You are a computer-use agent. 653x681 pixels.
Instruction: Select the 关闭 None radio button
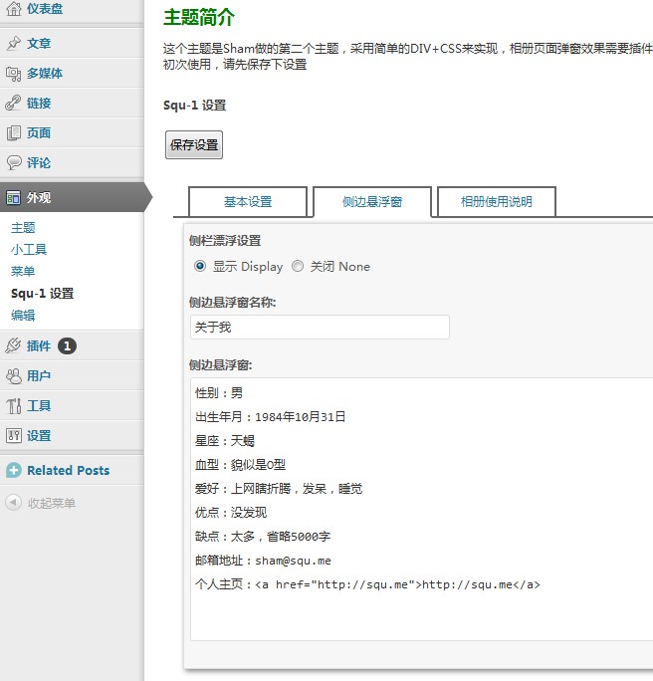coord(298,267)
